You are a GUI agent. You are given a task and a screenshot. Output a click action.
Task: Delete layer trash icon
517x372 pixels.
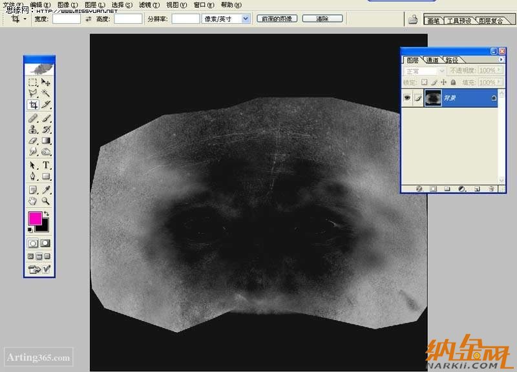tap(491, 189)
